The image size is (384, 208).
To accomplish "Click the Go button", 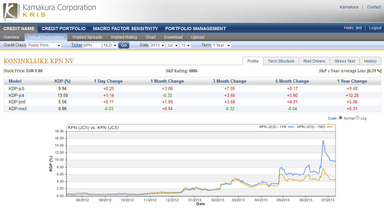I will coord(124,45).
